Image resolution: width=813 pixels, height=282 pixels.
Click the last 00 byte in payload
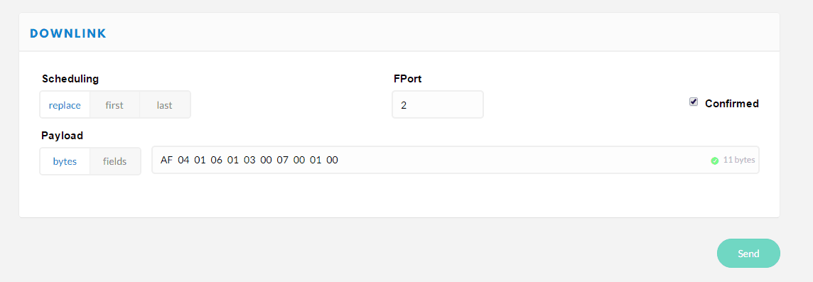pos(332,161)
